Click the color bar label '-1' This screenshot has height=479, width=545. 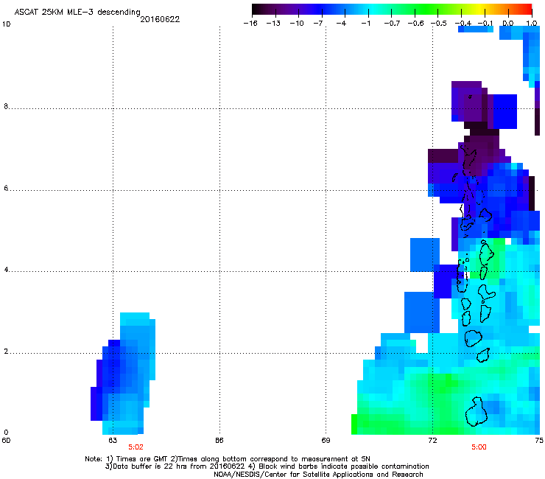pyautogui.click(x=365, y=24)
